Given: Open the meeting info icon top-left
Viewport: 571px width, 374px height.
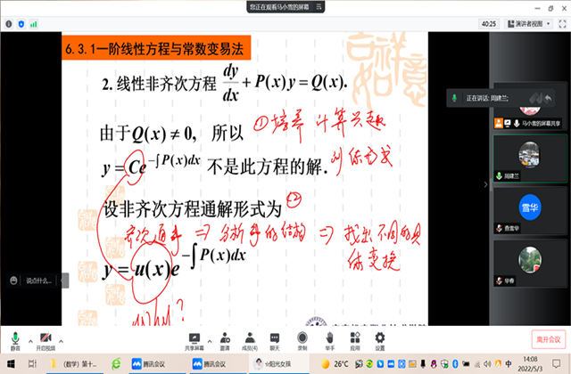Looking at the screenshot, I should pos(7,24).
